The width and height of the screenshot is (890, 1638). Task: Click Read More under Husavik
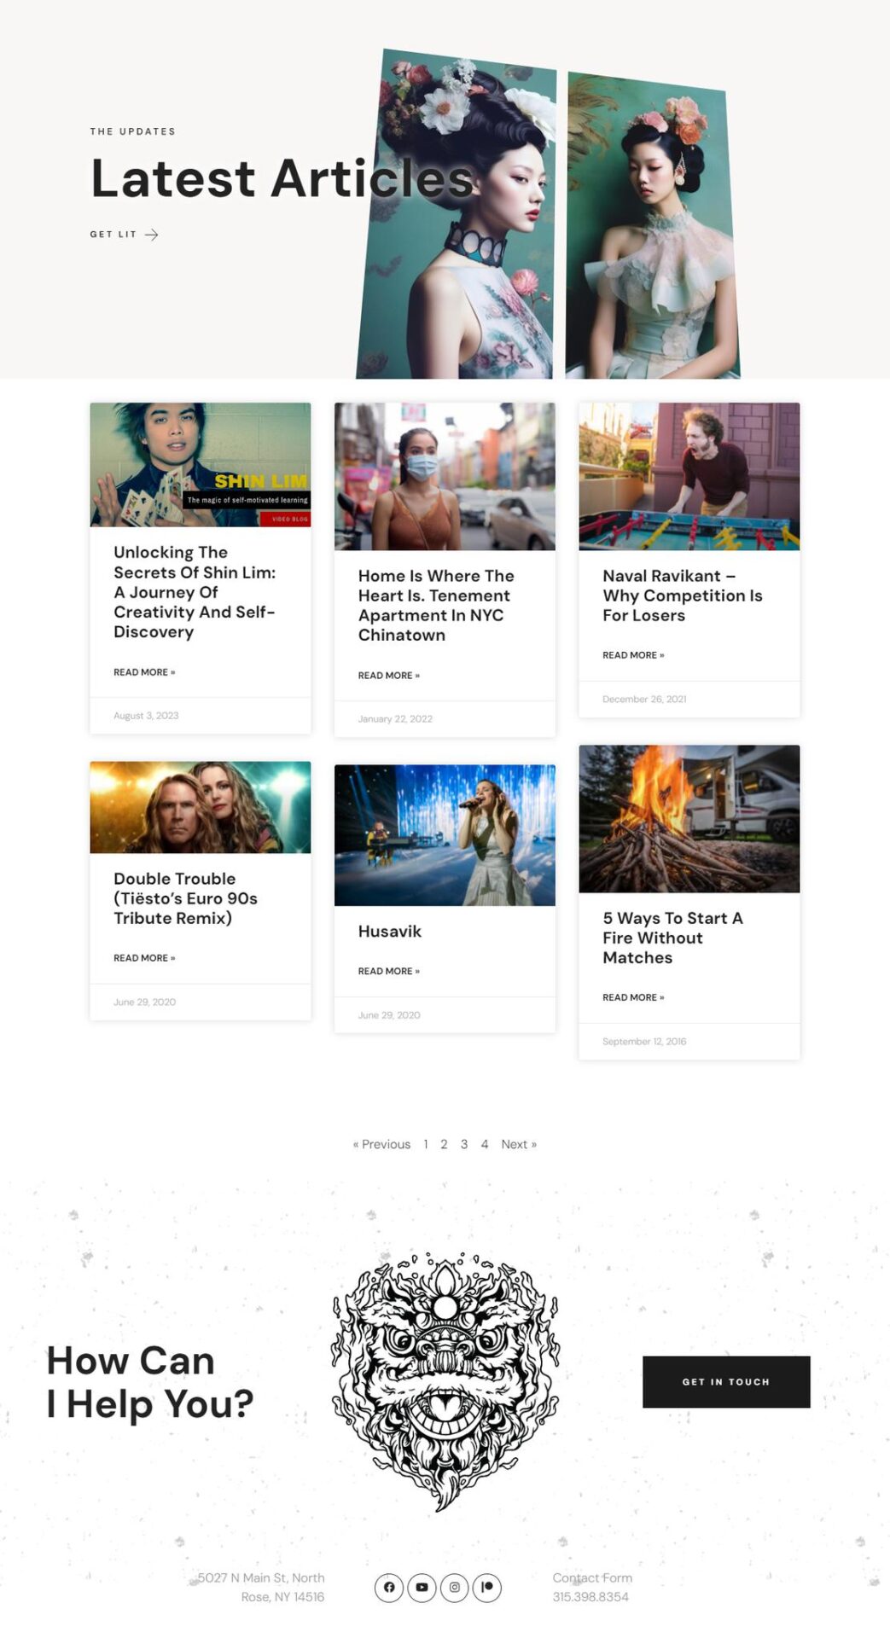[388, 971]
